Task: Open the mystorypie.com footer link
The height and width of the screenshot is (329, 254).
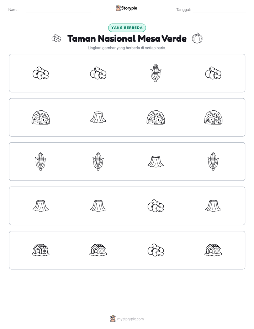Action: (130, 319)
